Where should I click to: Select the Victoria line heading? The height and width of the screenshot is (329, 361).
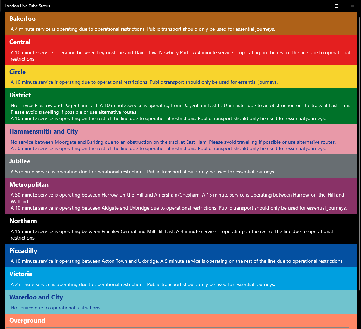coord(20,274)
